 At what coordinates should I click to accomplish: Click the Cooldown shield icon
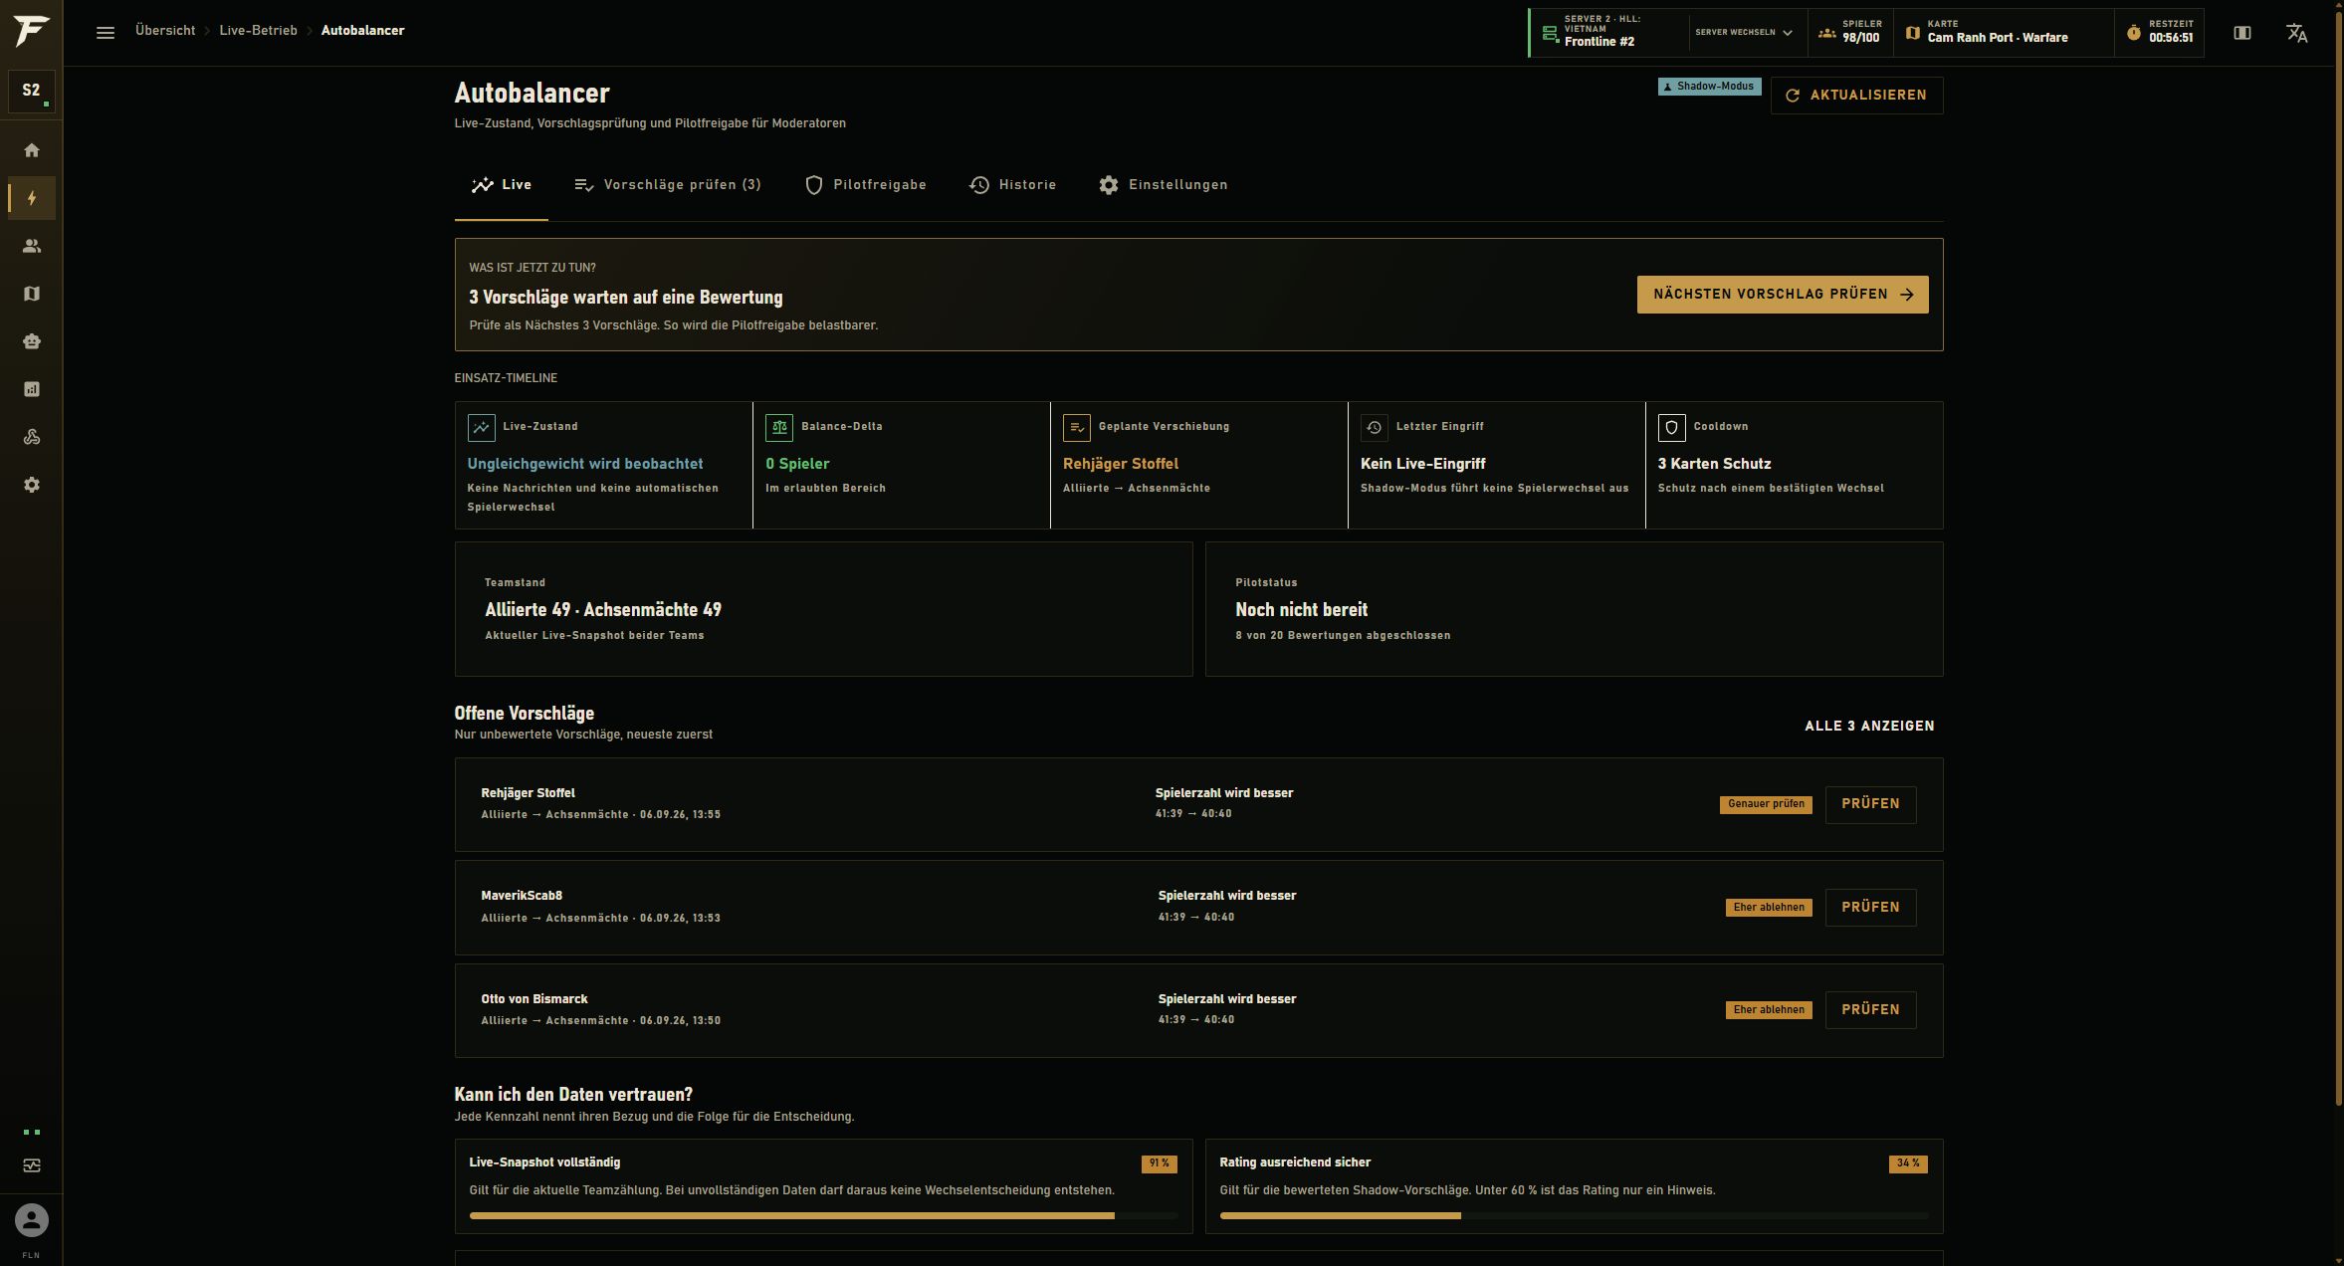tap(1672, 427)
